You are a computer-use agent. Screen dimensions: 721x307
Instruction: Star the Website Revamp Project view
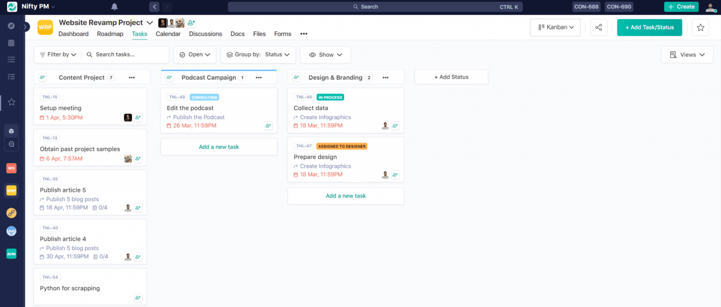click(700, 27)
